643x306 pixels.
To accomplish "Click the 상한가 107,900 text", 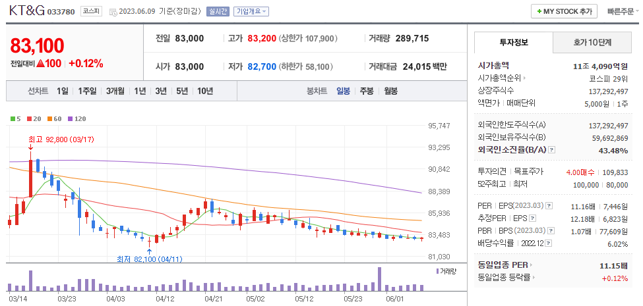I will [308, 38].
